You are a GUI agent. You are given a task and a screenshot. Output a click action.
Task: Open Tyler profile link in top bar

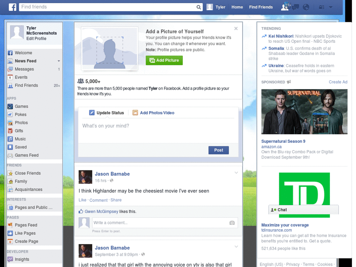click(220, 7)
